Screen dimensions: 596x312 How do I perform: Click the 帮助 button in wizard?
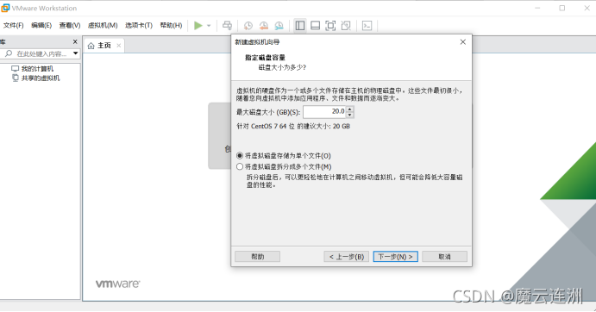[x=257, y=257]
